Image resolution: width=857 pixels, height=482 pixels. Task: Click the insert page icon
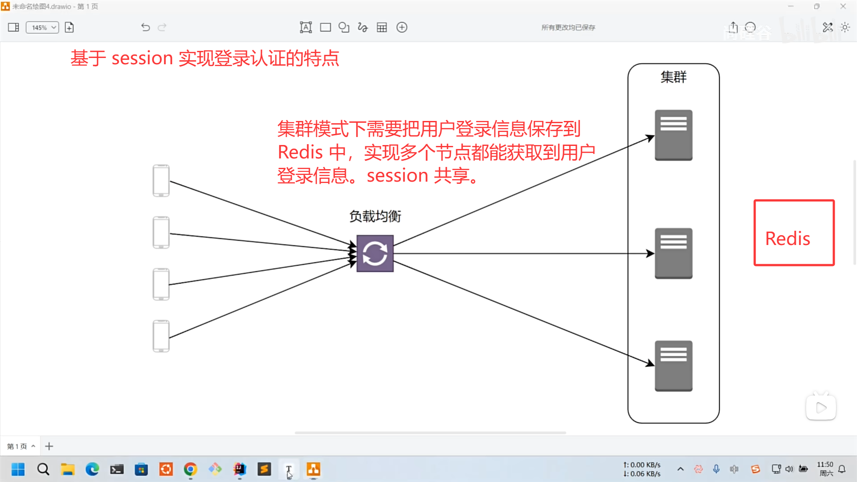[x=69, y=27]
